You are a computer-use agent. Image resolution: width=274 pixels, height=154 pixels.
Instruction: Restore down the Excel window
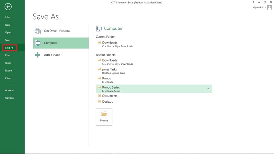(265, 2)
